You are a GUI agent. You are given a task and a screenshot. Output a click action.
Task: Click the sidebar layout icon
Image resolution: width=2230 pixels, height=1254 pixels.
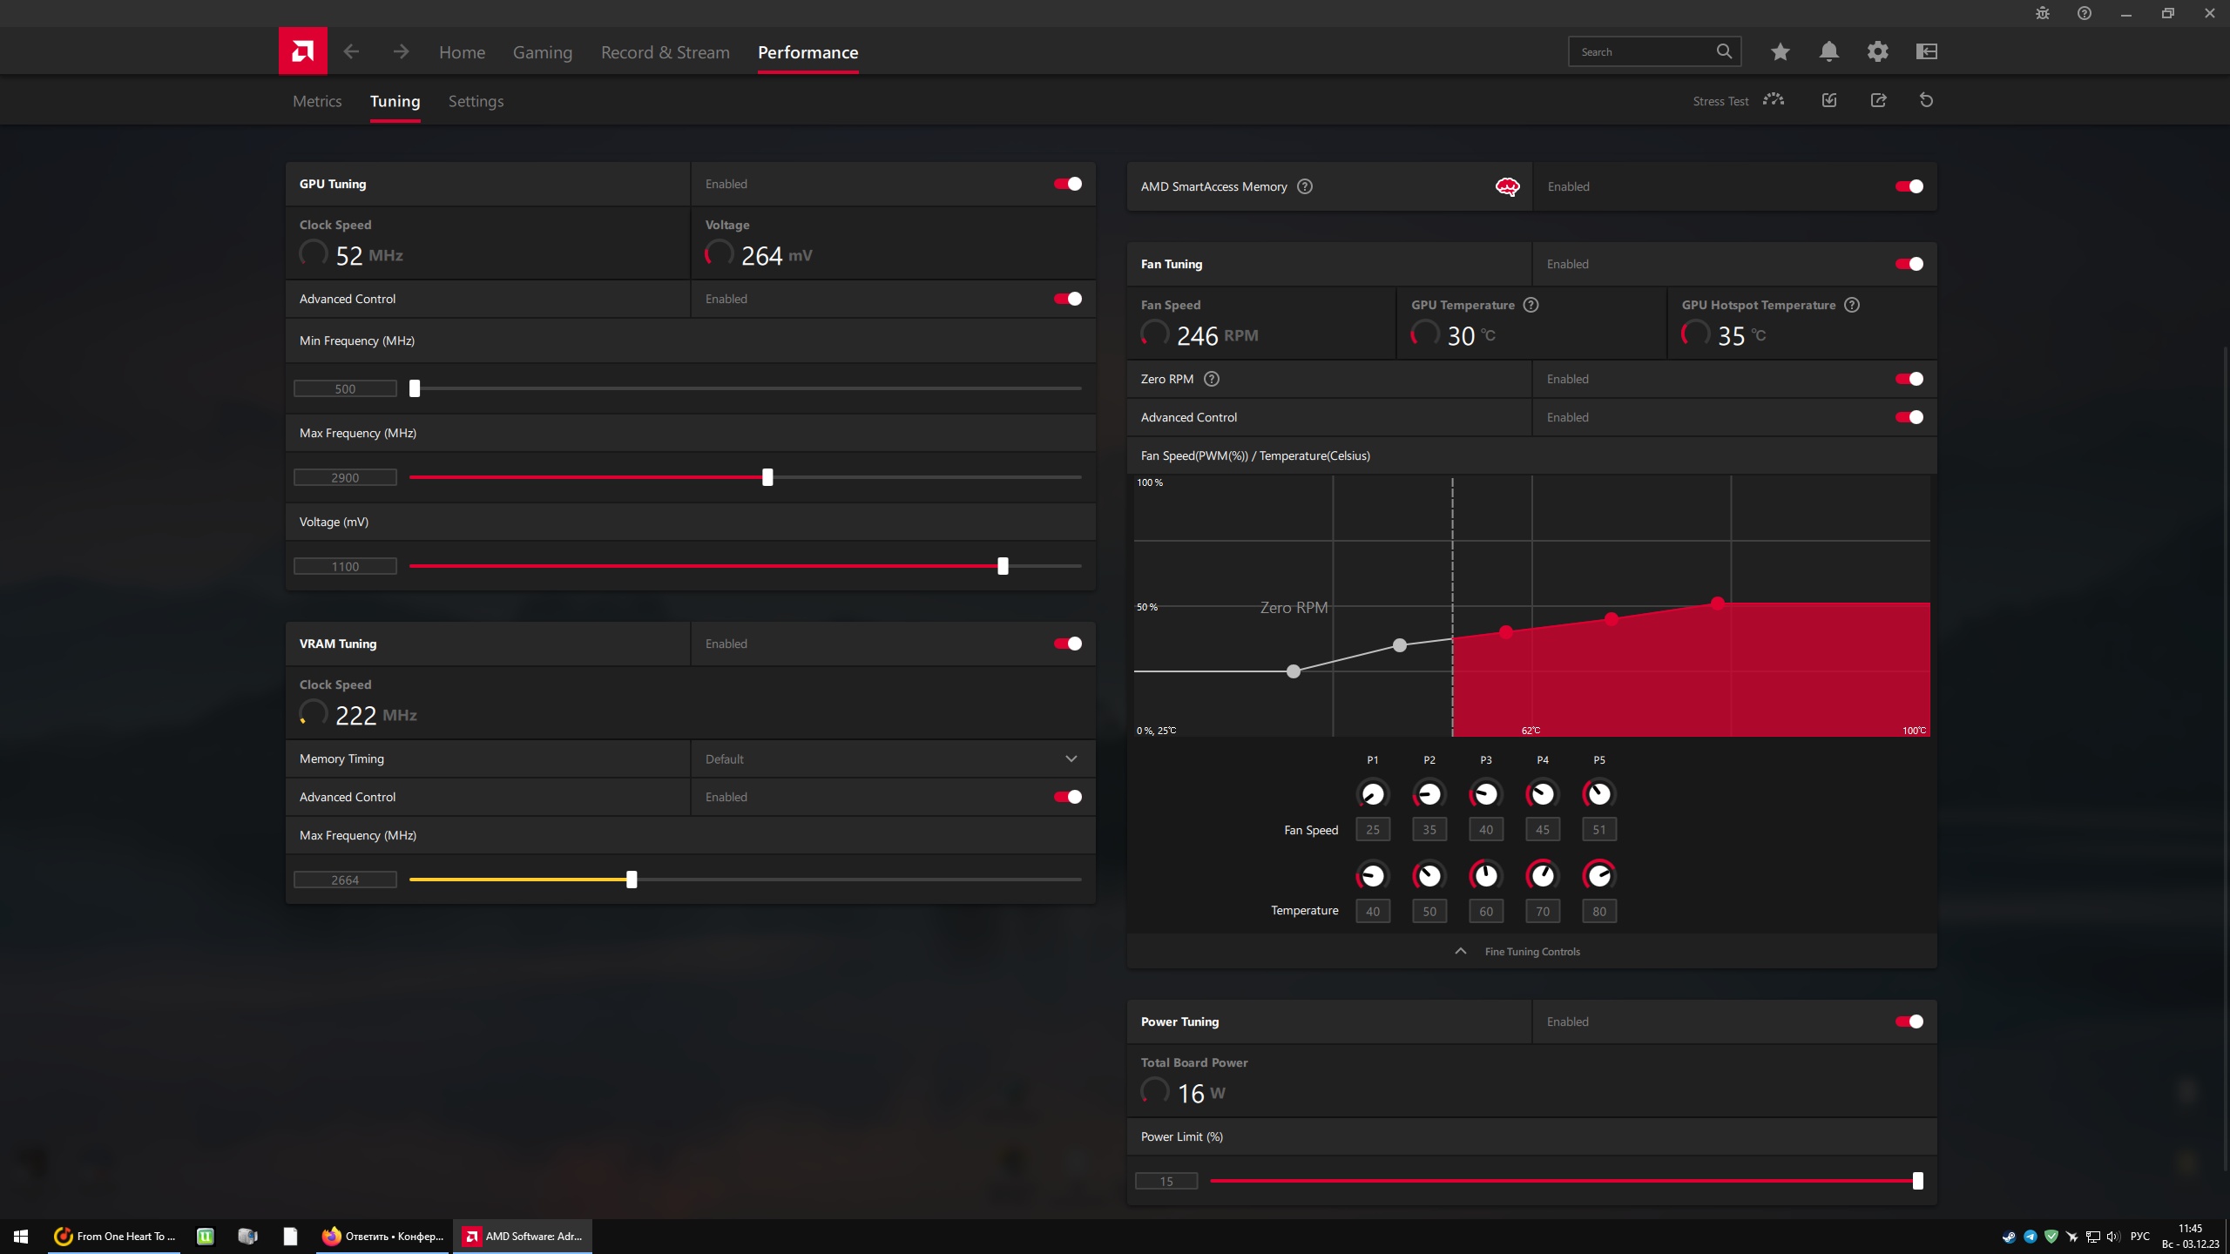click(x=1926, y=52)
